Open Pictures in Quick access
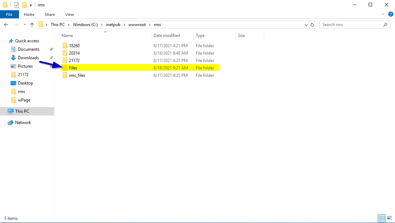Image resolution: width=395 pixels, height=223 pixels. pos(25,66)
